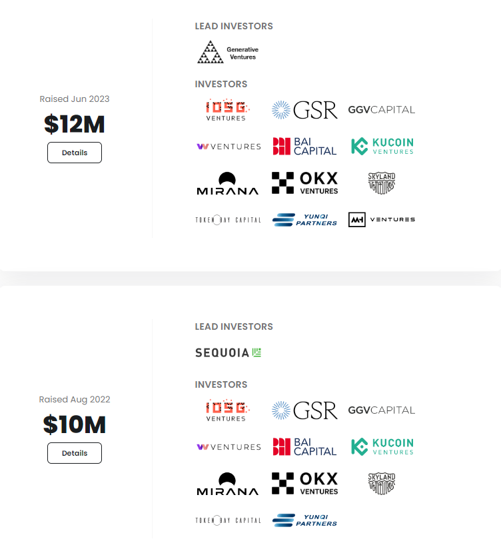Select Yunqi Partners logo in Aug 2022 round
The width and height of the screenshot is (501, 543).
coord(304,520)
